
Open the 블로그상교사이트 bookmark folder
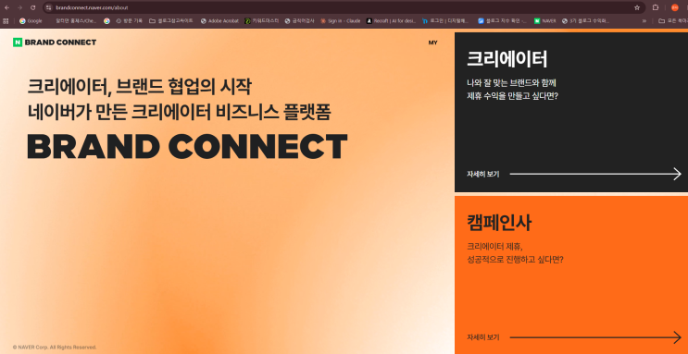[x=171, y=20]
